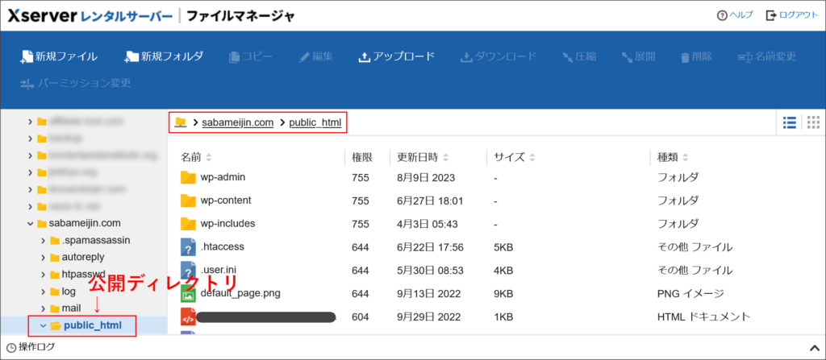Viewport: 826px width, 360px height.
Task: Click the log folder icon in tree
Action: (x=54, y=291)
